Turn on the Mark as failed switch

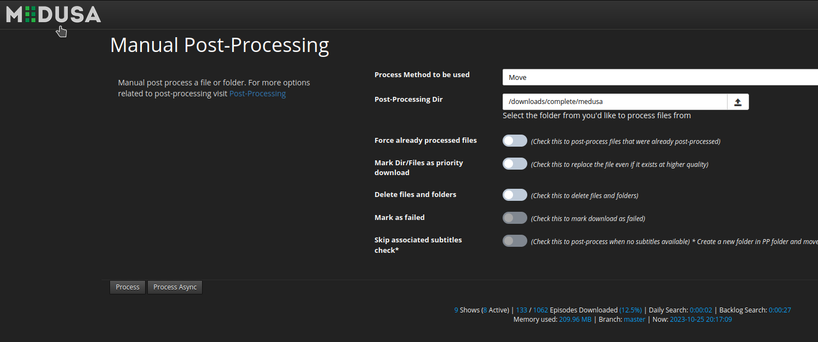coord(514,218)
